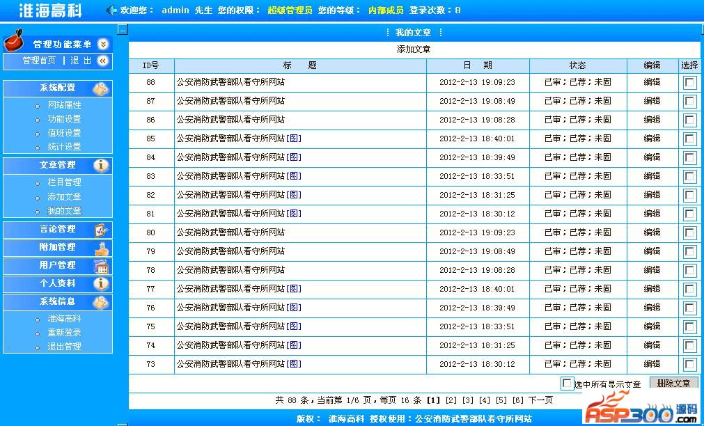
Task: Go to page [2] of articles
Action: click(451, 400)
